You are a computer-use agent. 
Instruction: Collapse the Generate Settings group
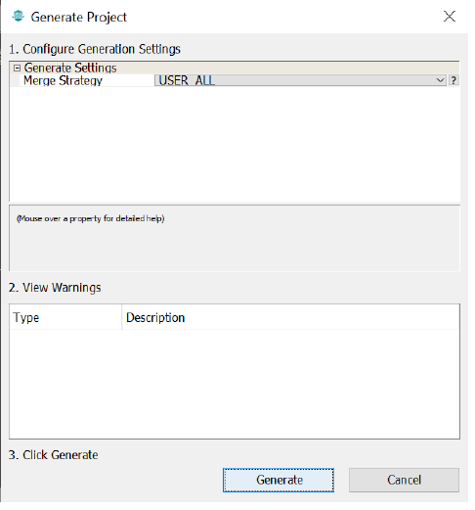(x=17, y=68)
